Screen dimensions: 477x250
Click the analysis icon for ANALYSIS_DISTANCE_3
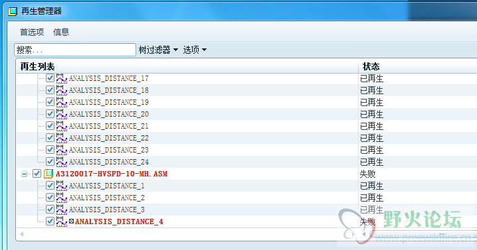click(x=61, y=210)
